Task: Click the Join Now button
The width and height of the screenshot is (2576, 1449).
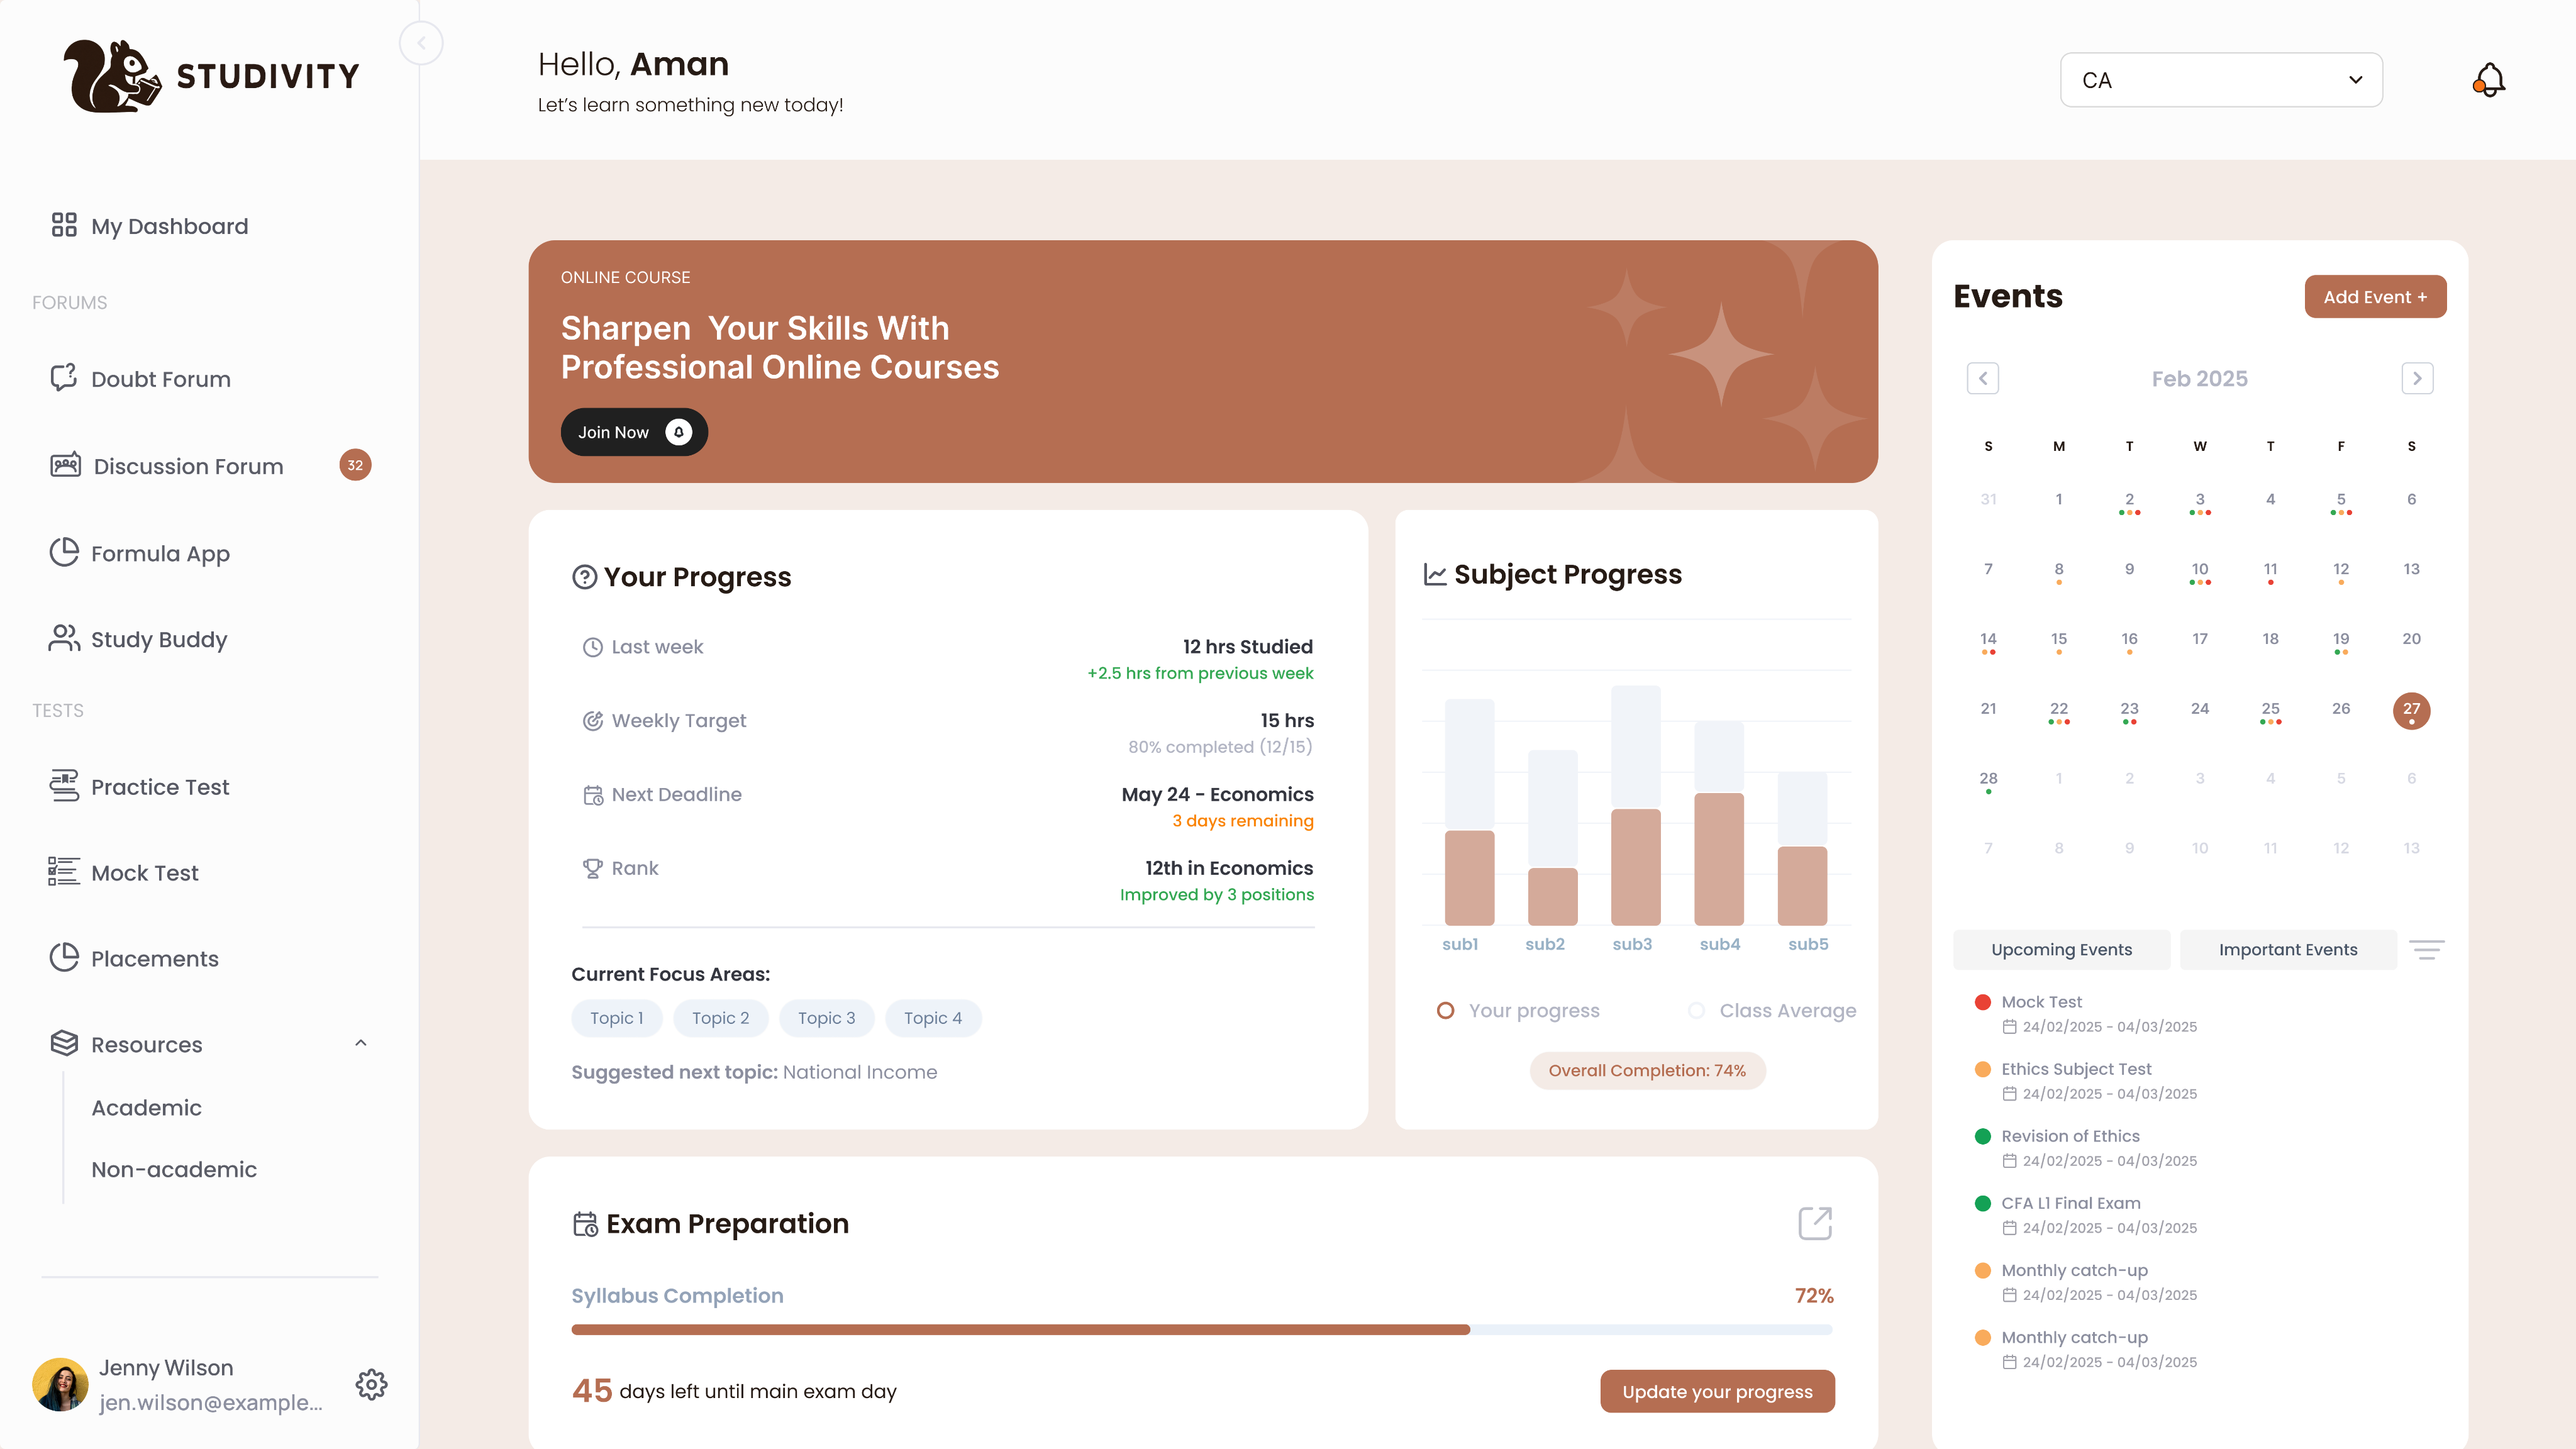Action: click(x=634, y=432)
